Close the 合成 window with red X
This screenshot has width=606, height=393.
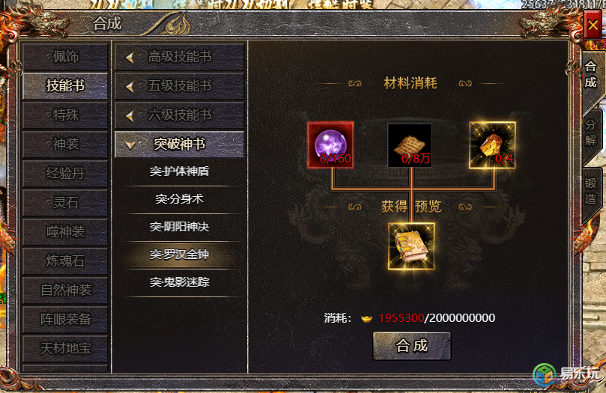[x=593, y=25]
